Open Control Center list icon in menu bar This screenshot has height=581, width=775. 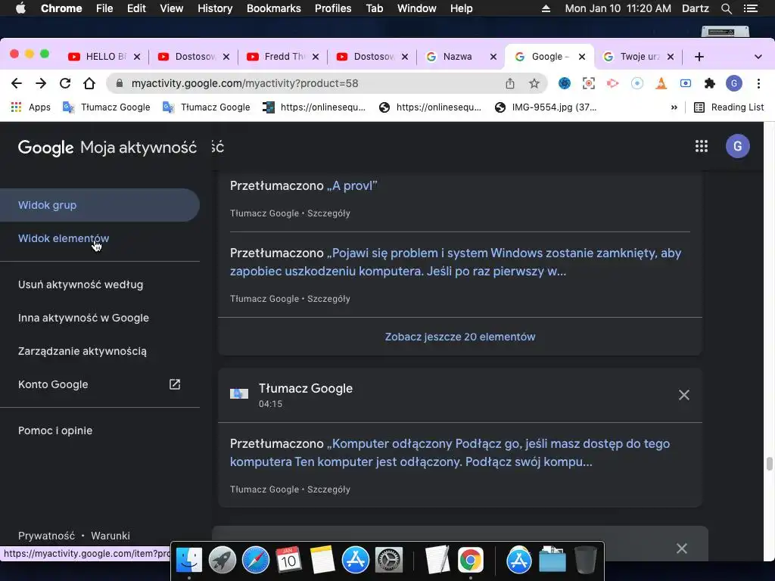(x=750, y=8)
